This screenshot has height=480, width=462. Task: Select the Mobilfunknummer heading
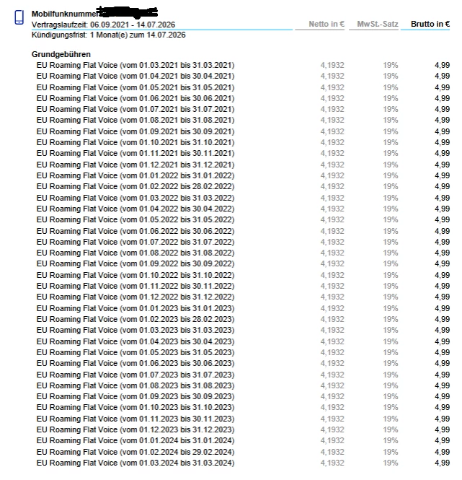pos(66,14)
